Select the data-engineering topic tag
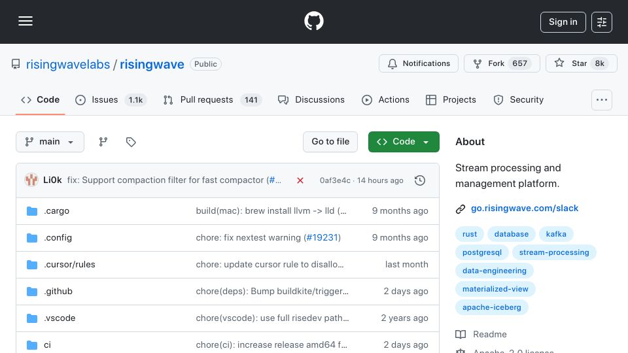 pos(495,271)
